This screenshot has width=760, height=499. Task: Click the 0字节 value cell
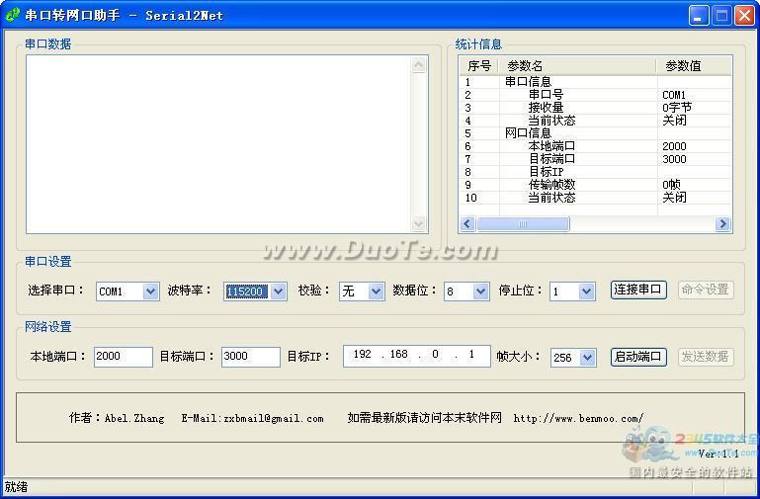677,108
